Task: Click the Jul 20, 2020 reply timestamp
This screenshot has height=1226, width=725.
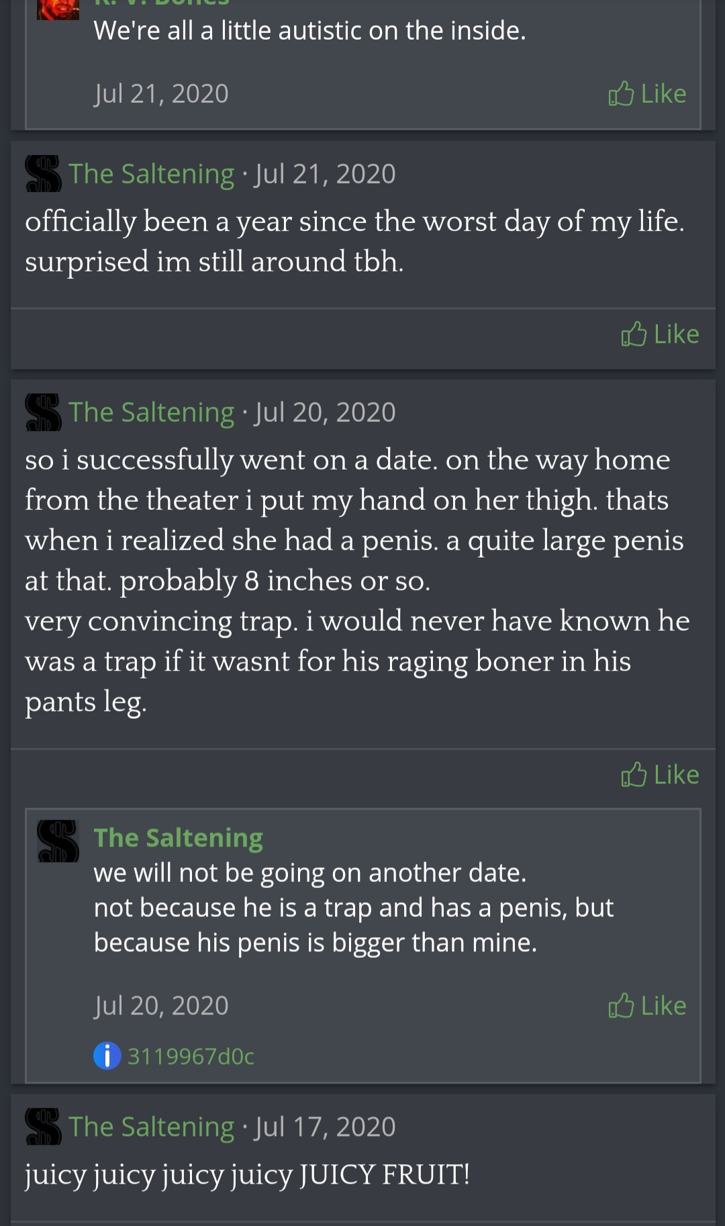Action: [x=161, y=1006]
